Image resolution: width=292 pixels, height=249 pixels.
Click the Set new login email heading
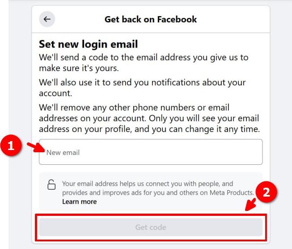pyautogui.click(x=89, y=44)
